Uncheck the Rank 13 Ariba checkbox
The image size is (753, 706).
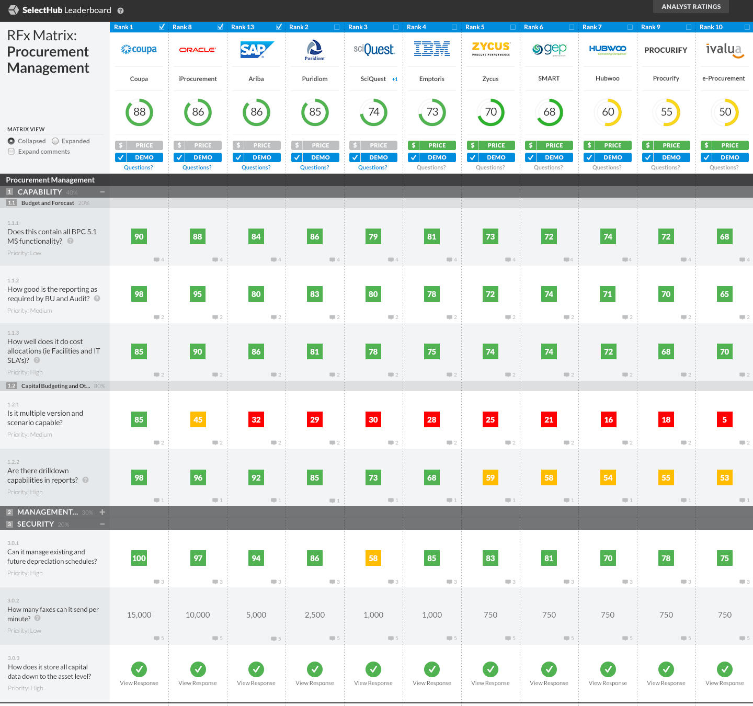[x=279, y=27]
